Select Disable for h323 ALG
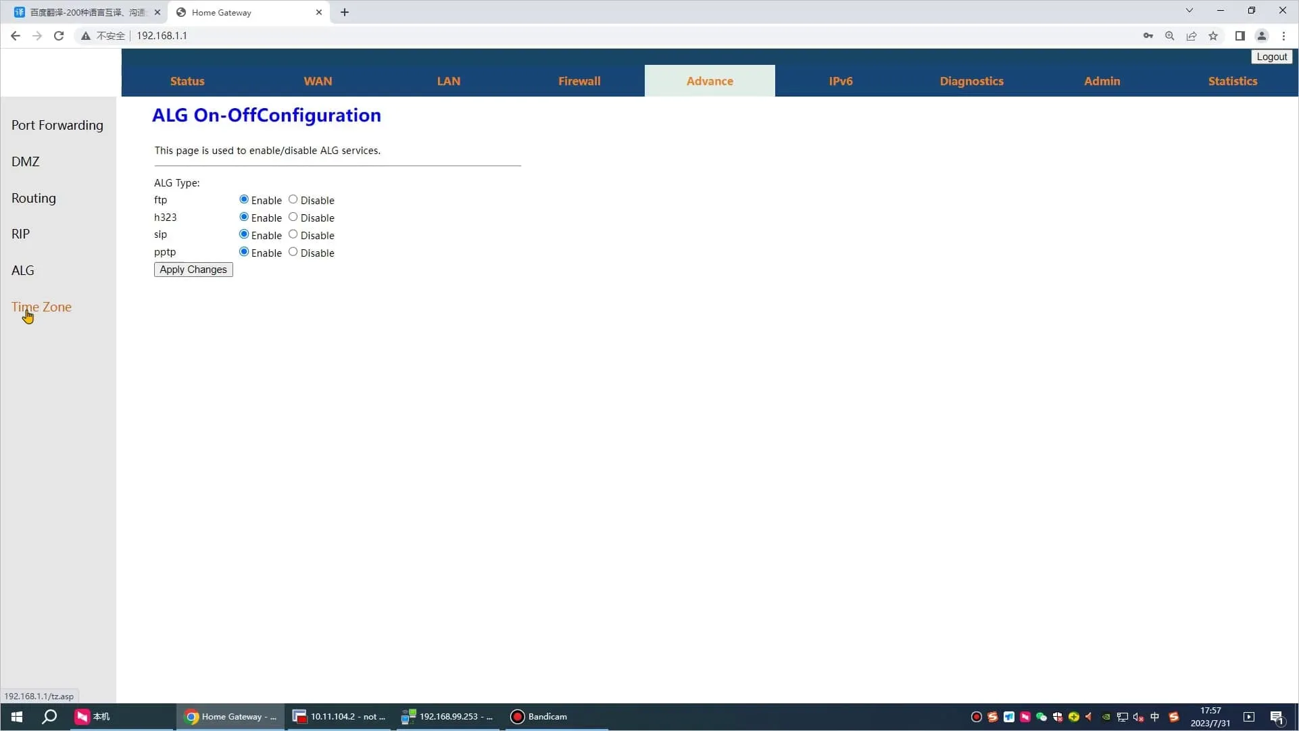The width and height of the screenshot is (1299, 731). [293, 217]
